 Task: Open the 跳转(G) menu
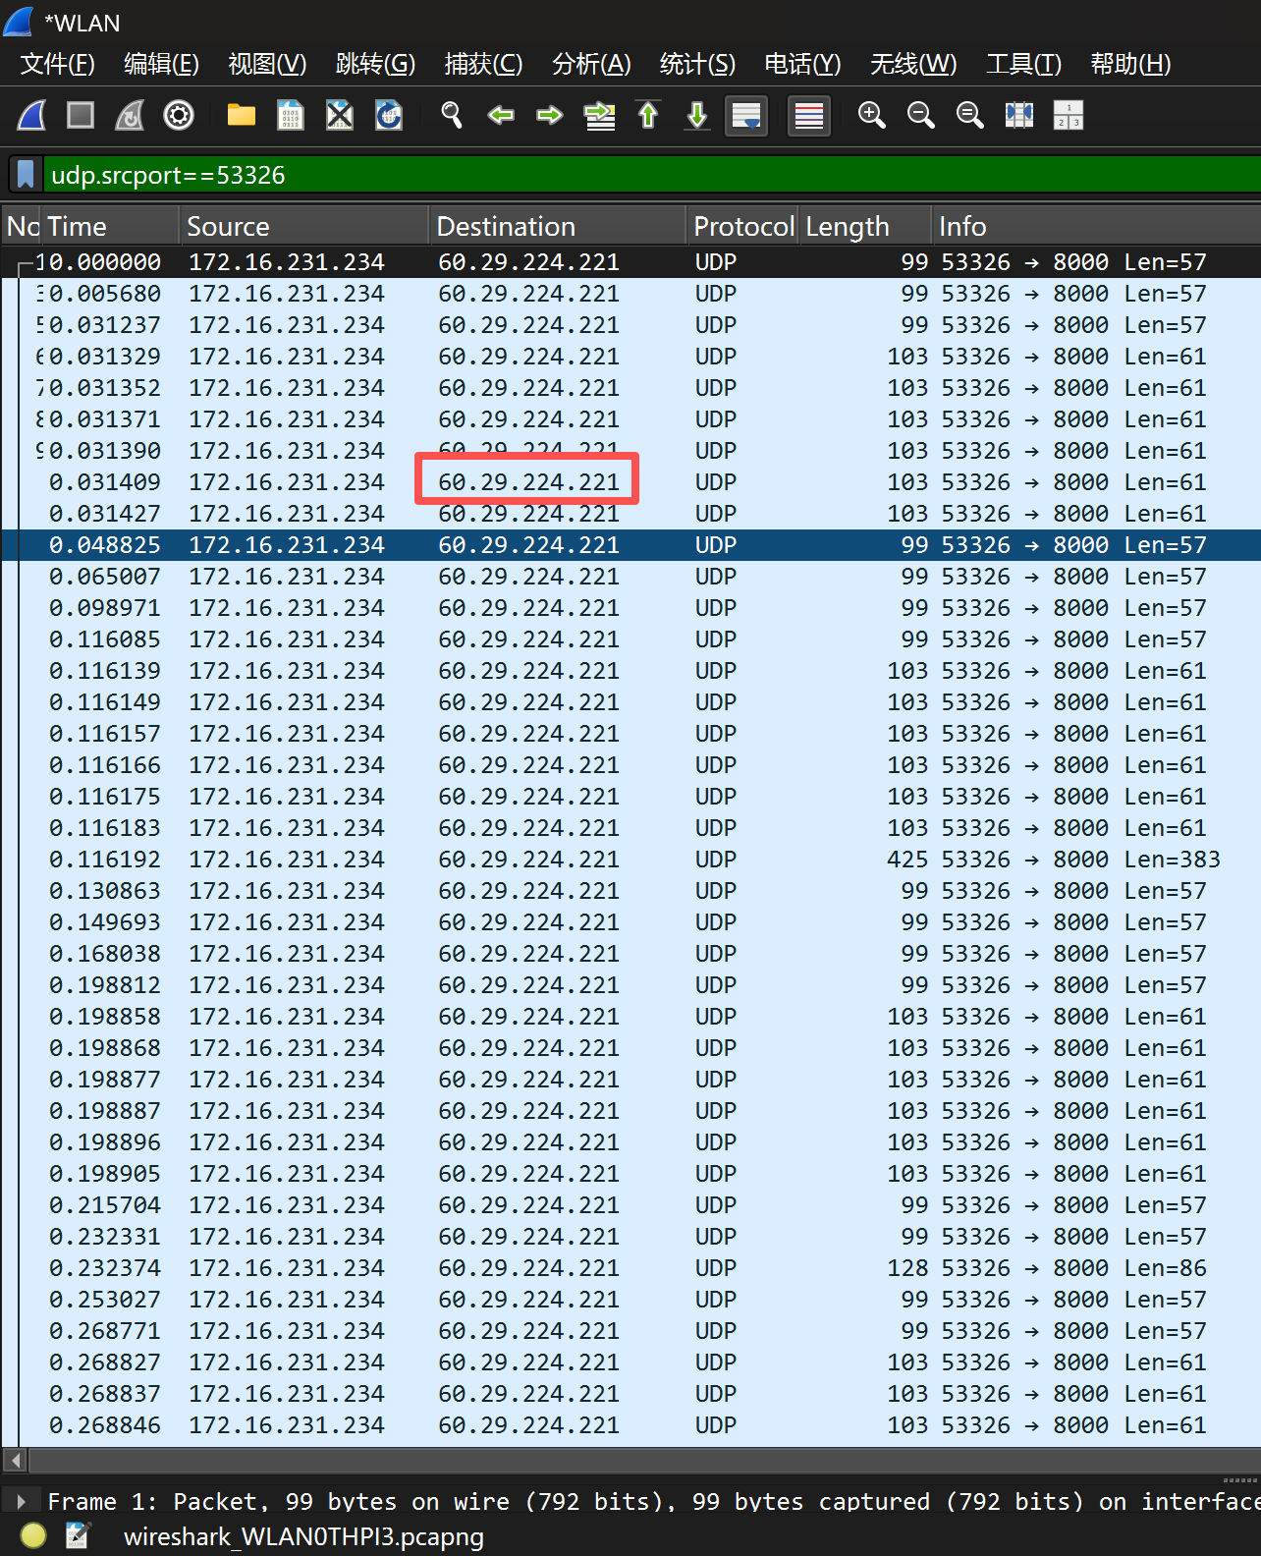[376, 64]
